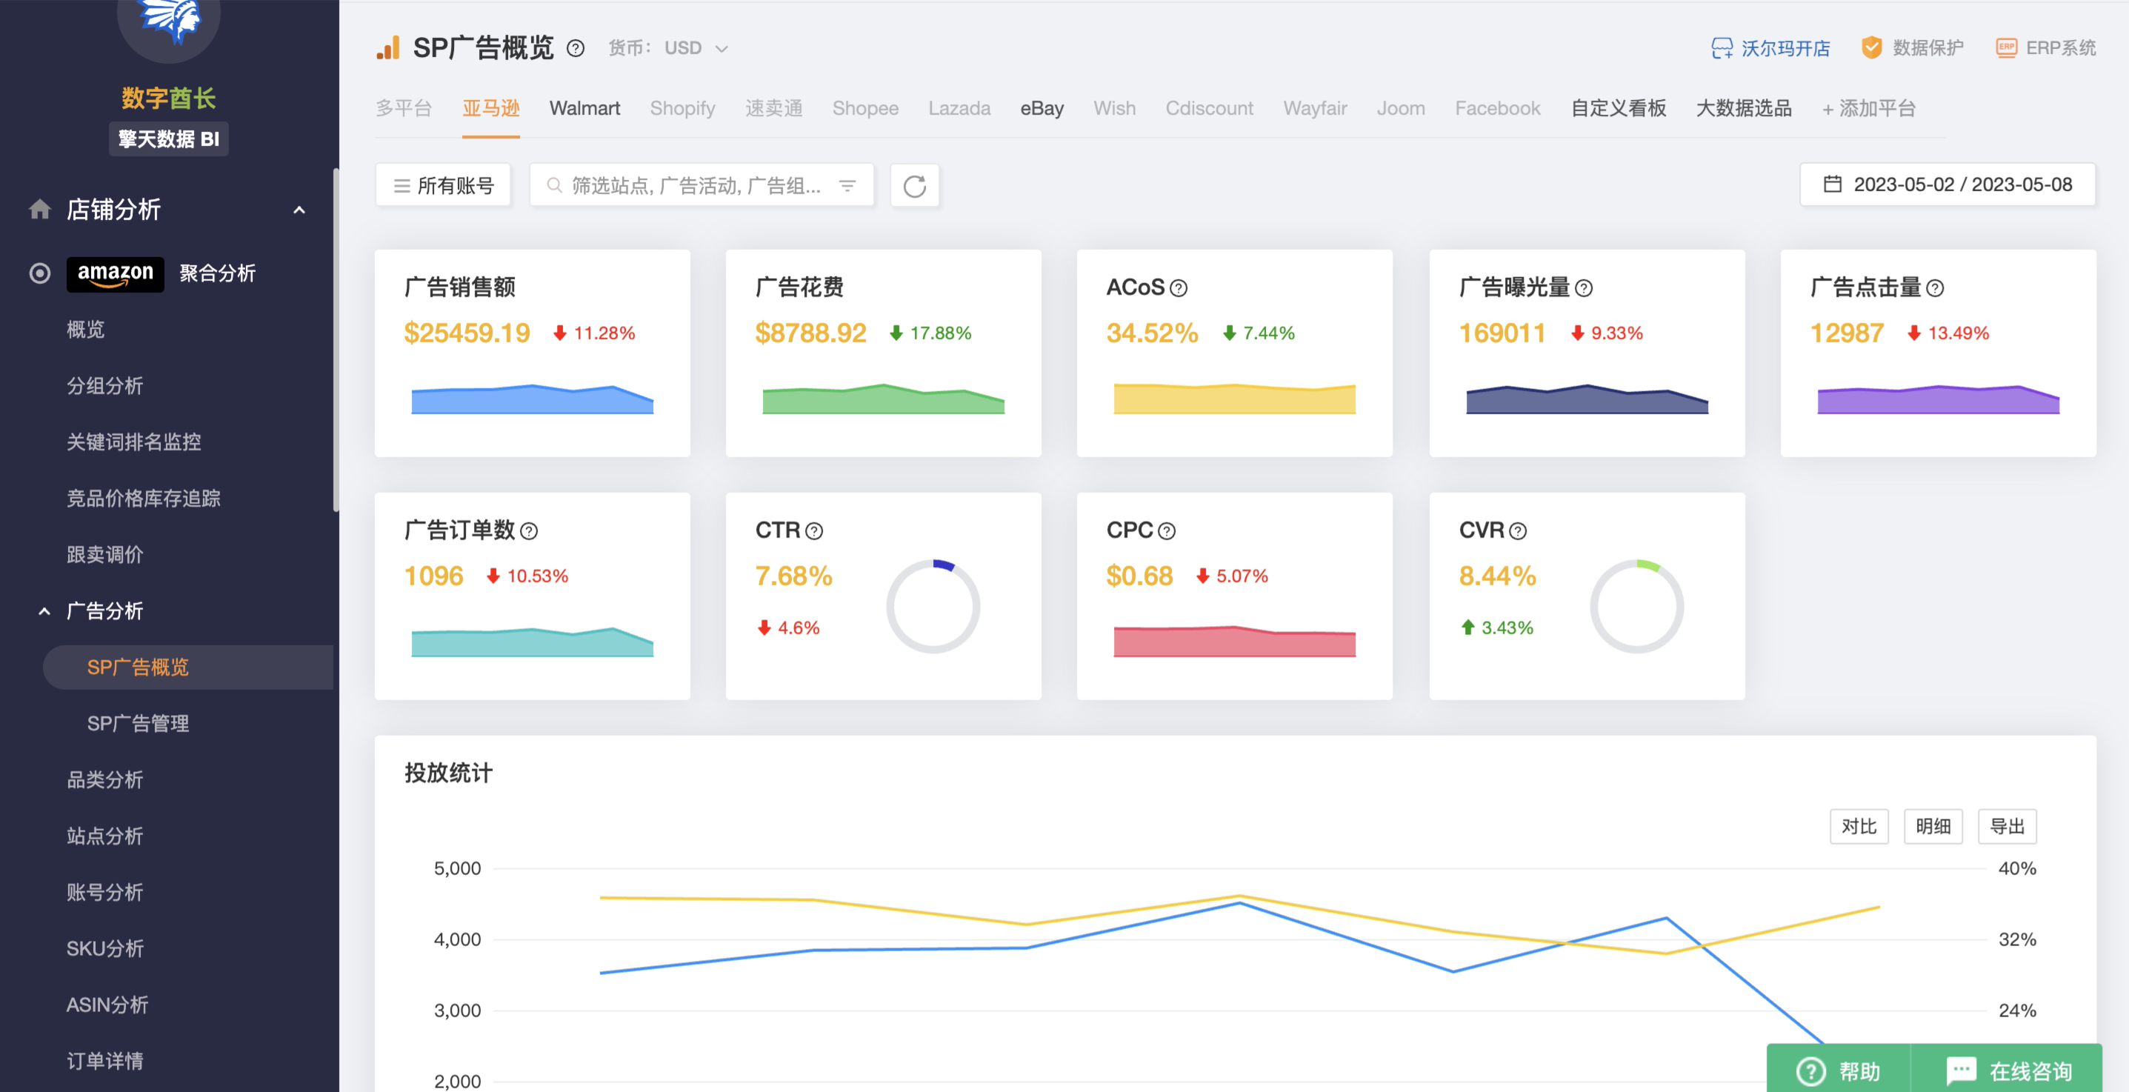
Task: Click the refresh icon beside the filter box
Action: tap(914, 185)
